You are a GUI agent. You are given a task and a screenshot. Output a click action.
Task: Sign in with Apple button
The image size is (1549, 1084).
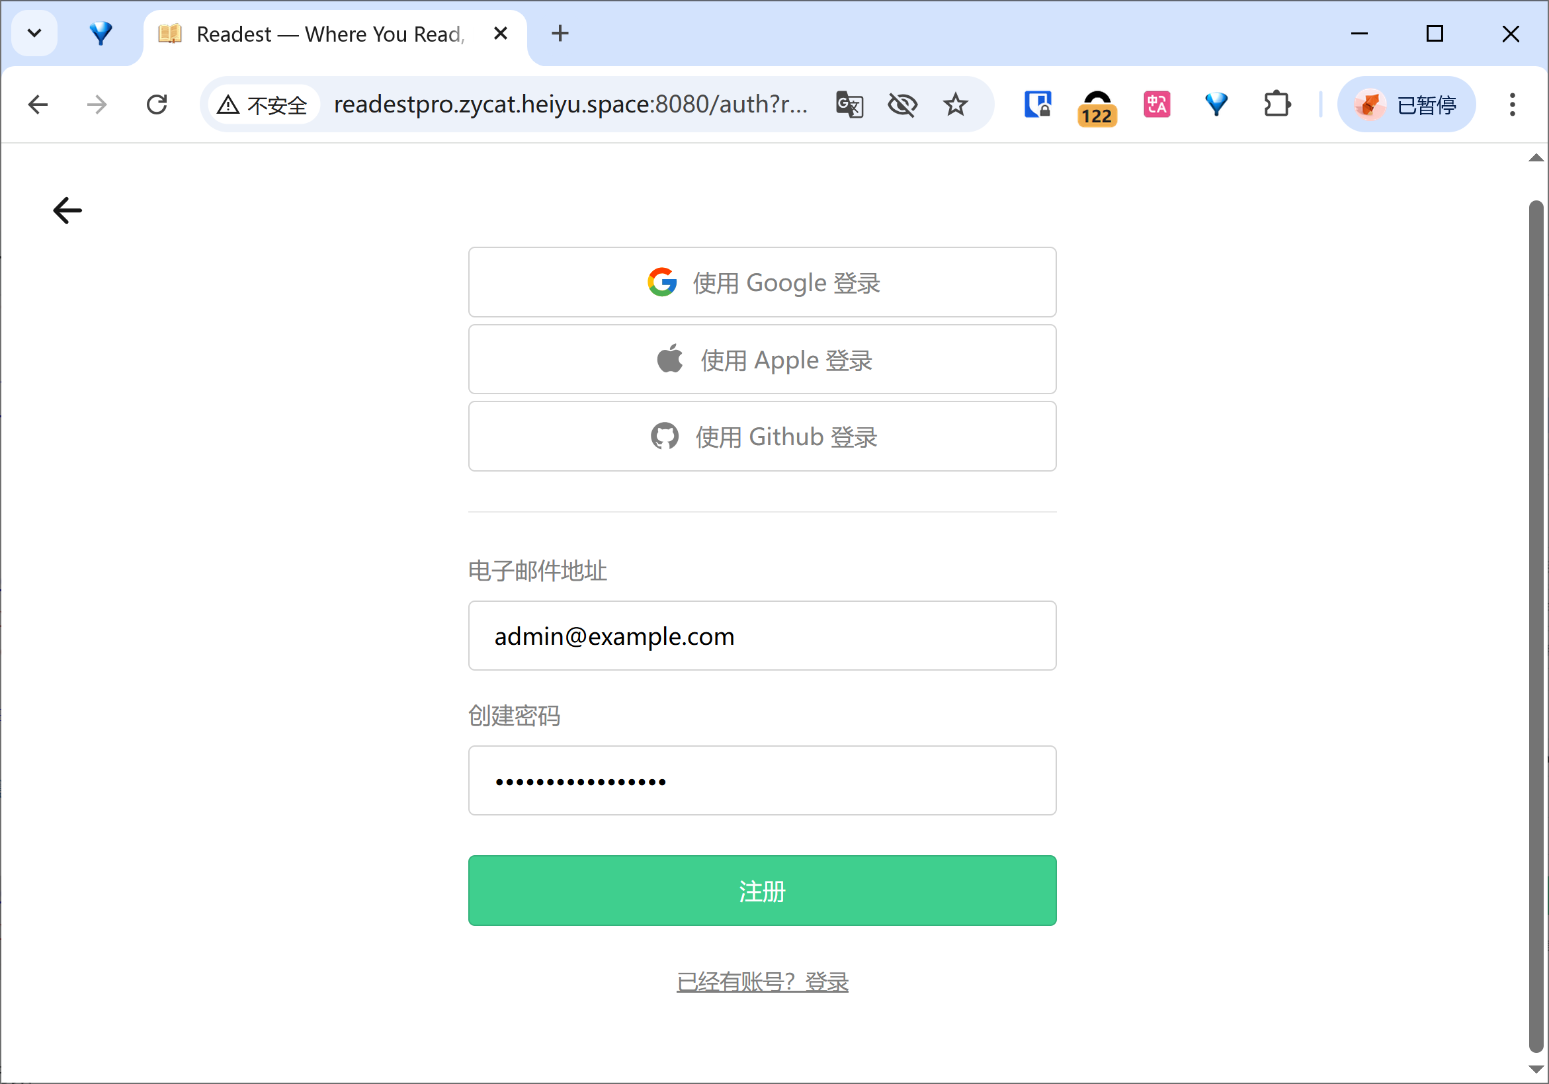762,360
